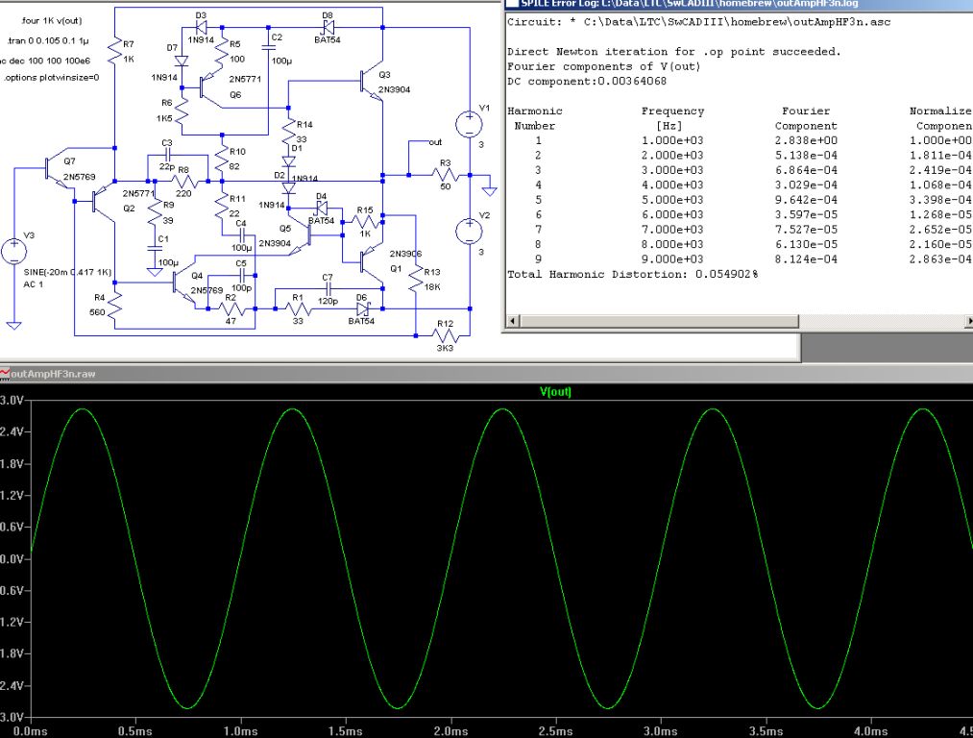This screenshot has width=973, height=738.
Task: Pick transistor Q7 2N5769 in schematic
Action: pyautogui.click(x=56, y=169)
